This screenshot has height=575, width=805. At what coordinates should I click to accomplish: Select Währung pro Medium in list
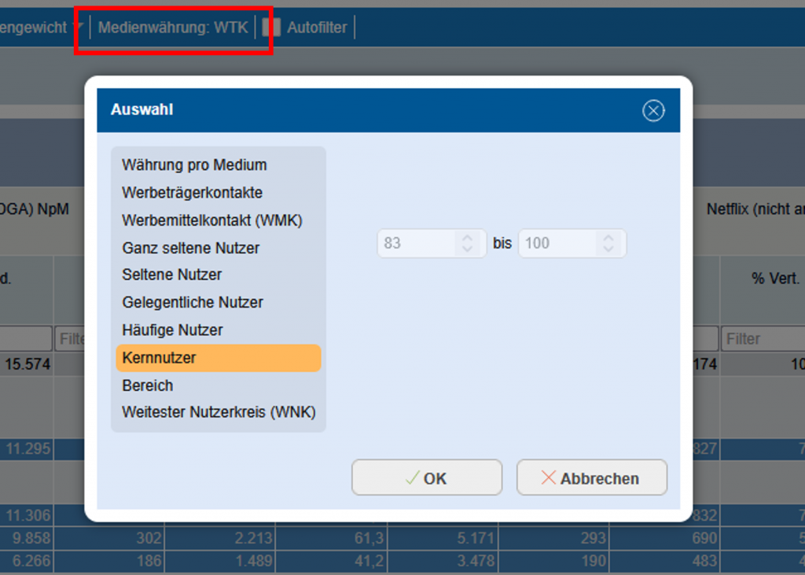tap(194, 165)
